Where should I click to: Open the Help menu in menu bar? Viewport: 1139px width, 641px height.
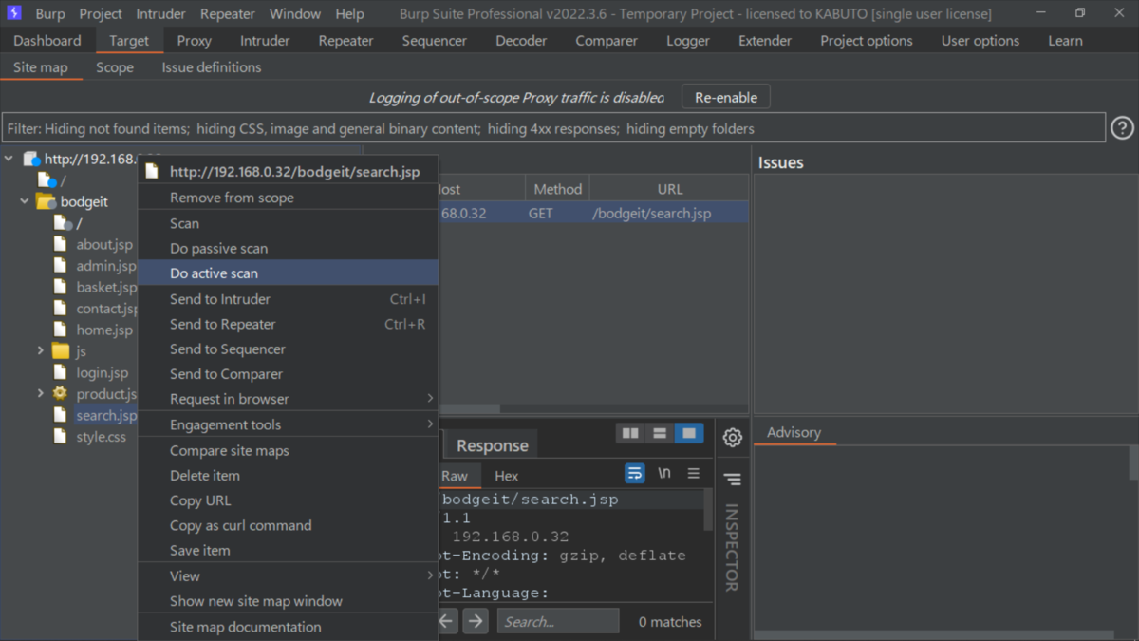click(349, 13)
